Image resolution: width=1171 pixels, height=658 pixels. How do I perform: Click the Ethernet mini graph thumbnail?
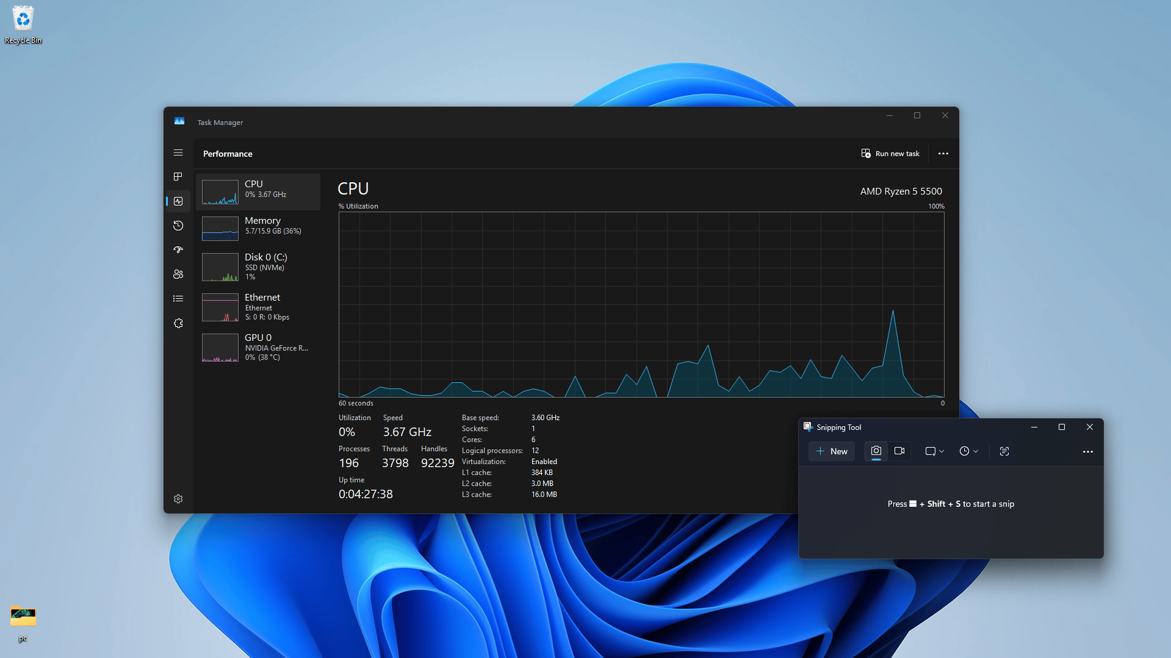point(220,307)
